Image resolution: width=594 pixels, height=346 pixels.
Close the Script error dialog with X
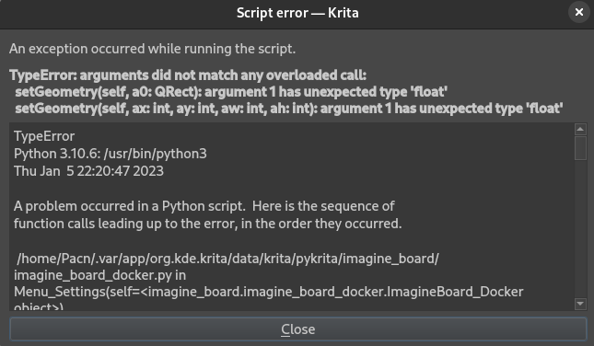coord(579,13)
